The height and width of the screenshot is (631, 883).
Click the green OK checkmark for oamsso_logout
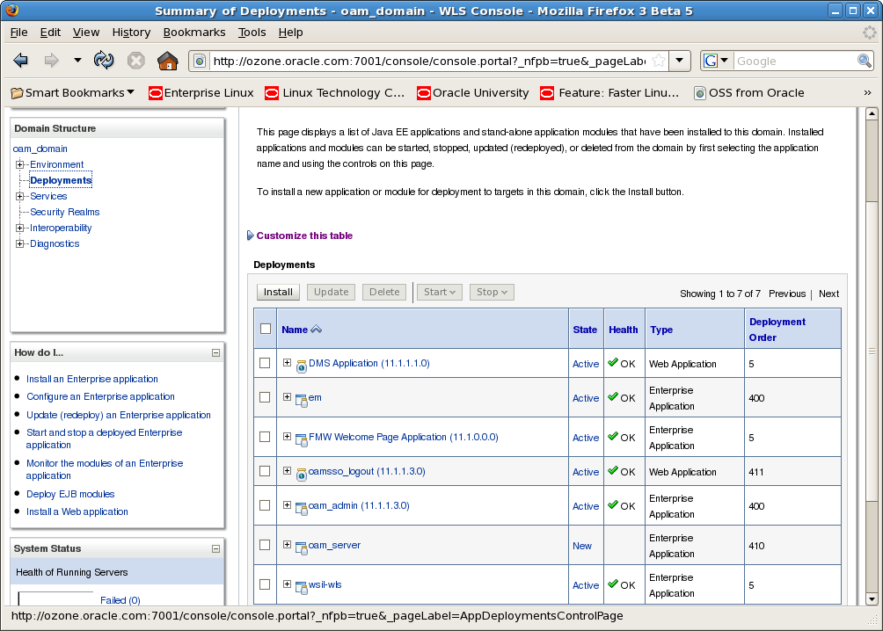tap(613, 472)
